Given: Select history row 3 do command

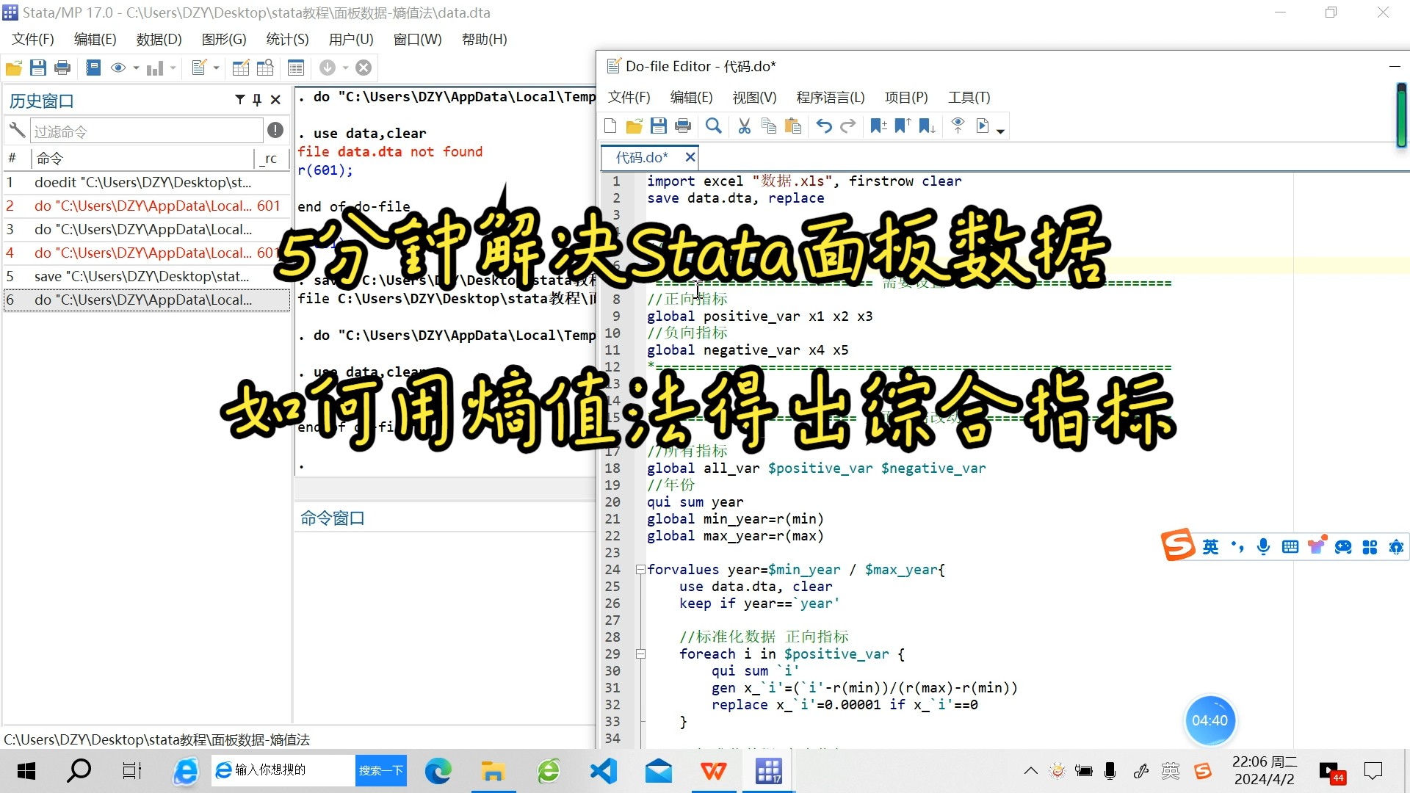Looking at the screenshot, I should coord(146,229).
